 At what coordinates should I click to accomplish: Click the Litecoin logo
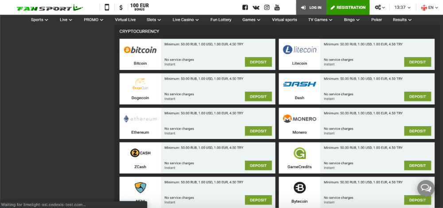pyautogui.click(x=299, y=50)
